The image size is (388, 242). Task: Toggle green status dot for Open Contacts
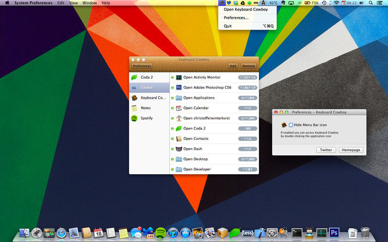(x=173, y=139)
